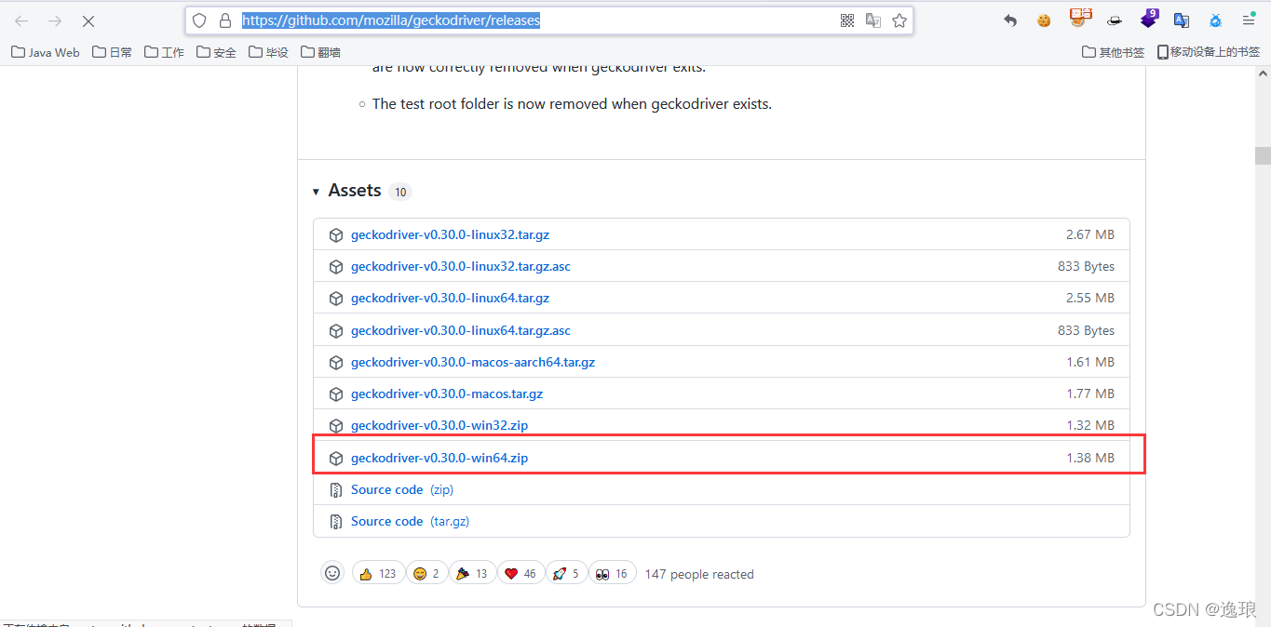This screenshot has width=1271, height=627.
Task: Click the translate page icon in address bar
Action: click(873, 20)
